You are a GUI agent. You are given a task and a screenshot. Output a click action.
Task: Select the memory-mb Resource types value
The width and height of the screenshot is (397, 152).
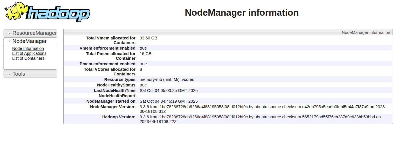click(x=167, y=79)
